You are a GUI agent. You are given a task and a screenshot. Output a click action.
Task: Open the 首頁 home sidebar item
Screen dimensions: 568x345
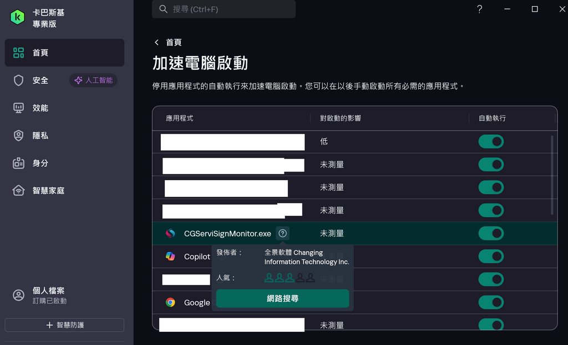[64, 53]
